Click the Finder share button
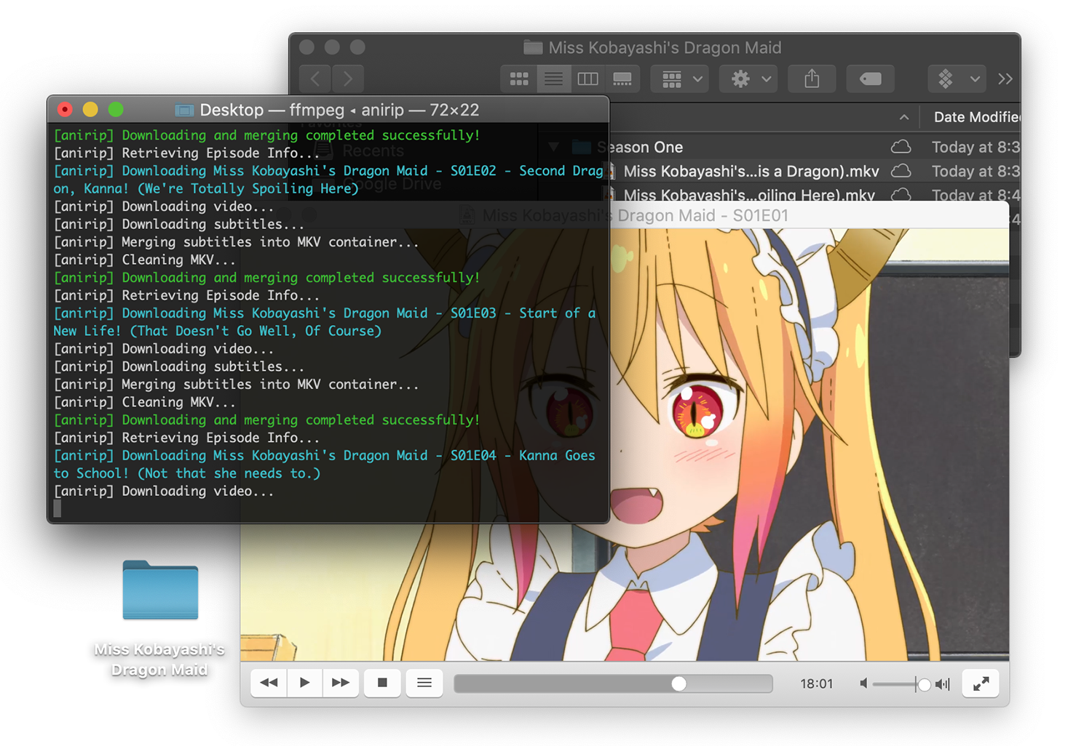The image size is (1092, 746). pyautogui.click(x=812, y=79)
